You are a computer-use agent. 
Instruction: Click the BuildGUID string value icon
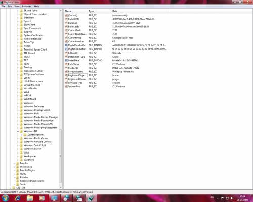[66, 19]
